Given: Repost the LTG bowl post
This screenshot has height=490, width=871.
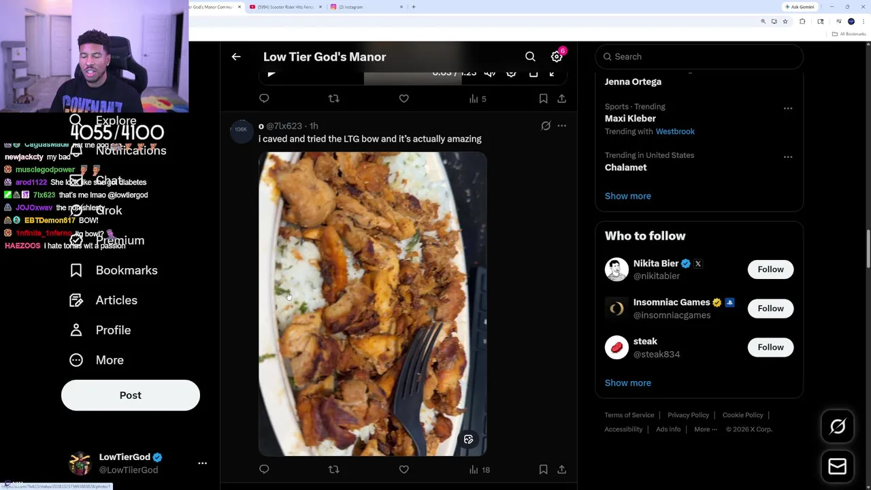Looking at the screenshot, I should [333, 470].
